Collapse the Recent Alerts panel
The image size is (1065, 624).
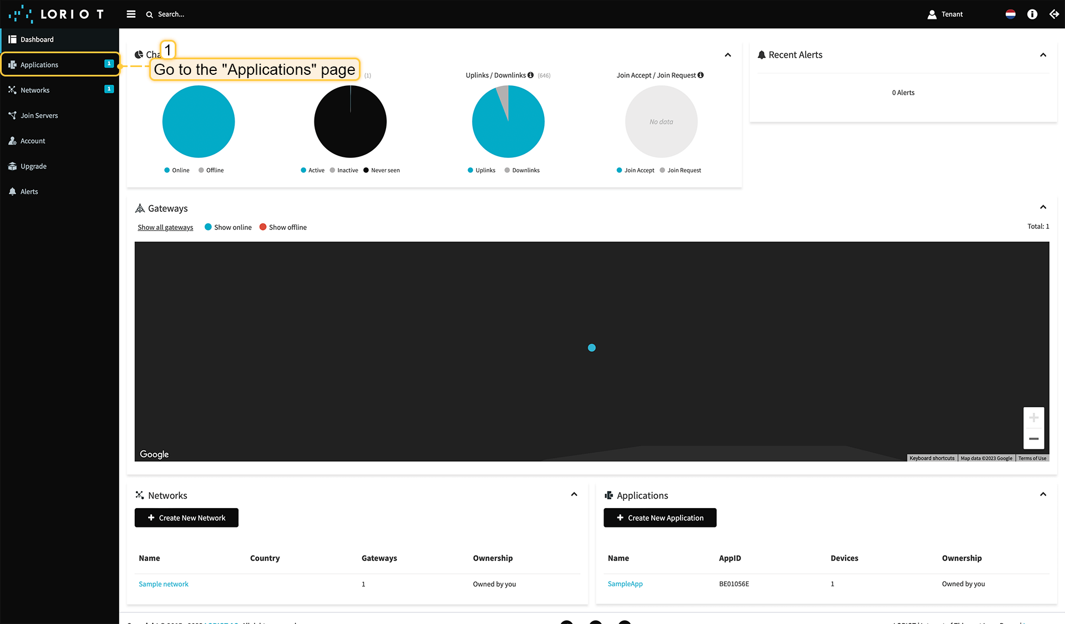(x=1043, y=55)
